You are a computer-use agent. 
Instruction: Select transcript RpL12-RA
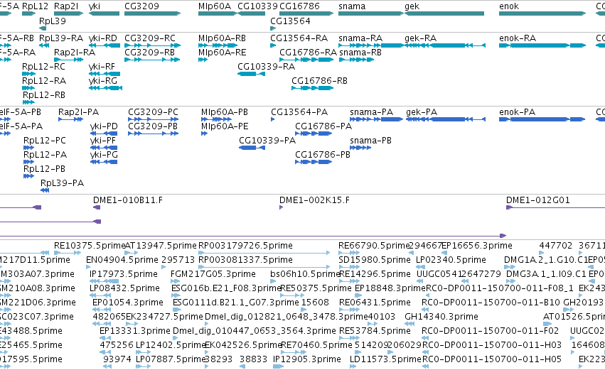point(44,81)
